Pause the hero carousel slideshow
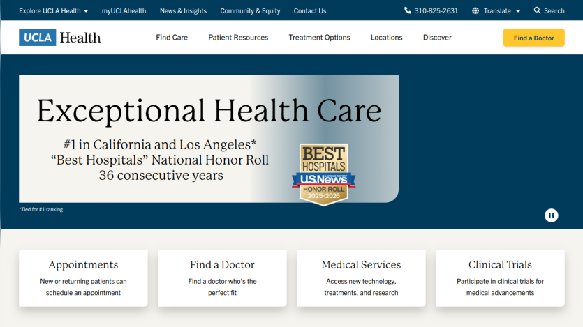The height and width of the screenshot is (327, 583). (551, 215)
